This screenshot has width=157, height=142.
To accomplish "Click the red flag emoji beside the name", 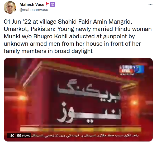I will pos(47,4).
